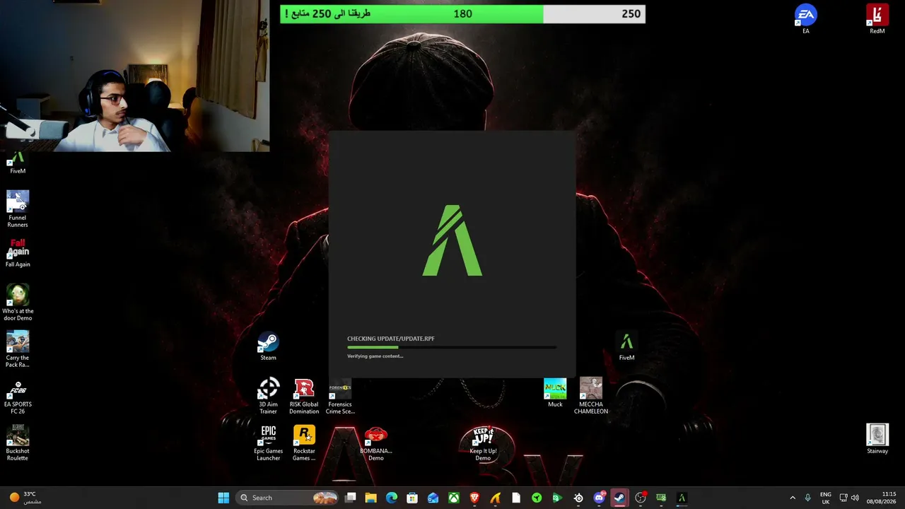Open the 33°C weather widget
The width and height of the screenshot is (905, 509).
coord(23,498)
